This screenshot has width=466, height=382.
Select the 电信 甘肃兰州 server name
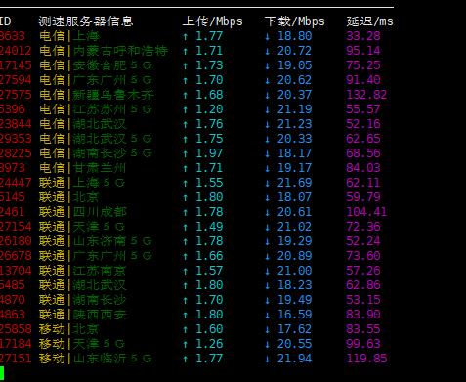[x=82, y=168]
